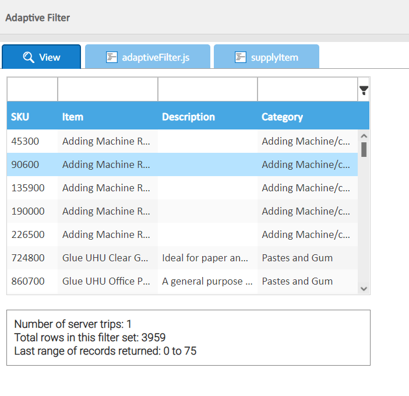Image resolution: width=409 pixels, height=396 pixels.
Task: Click the Category filter field
Action: (x=307, y=89)
